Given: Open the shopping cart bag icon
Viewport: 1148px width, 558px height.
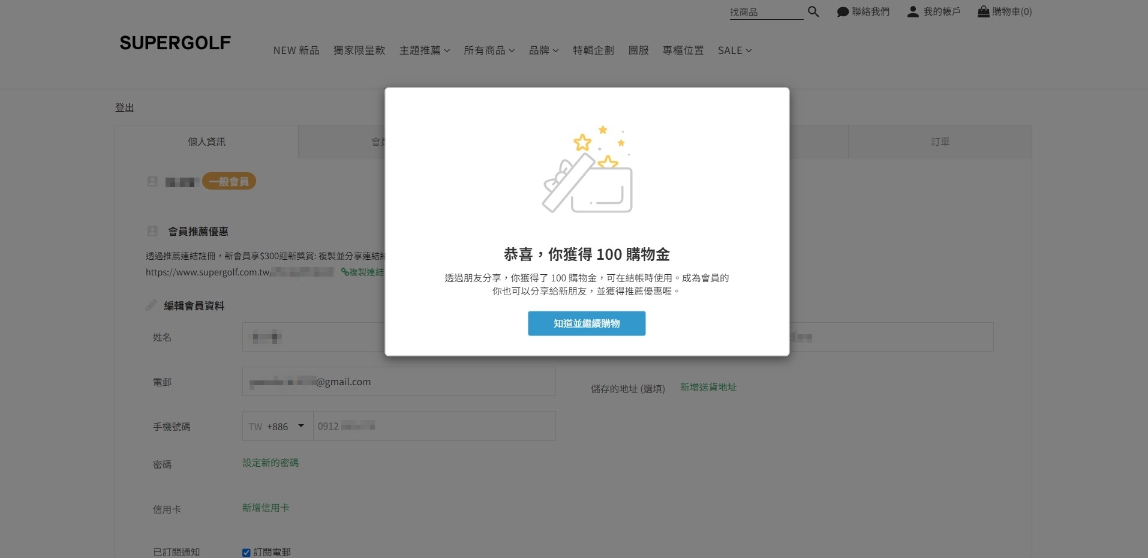Looking at the screenshot, I should pos(984,11).
